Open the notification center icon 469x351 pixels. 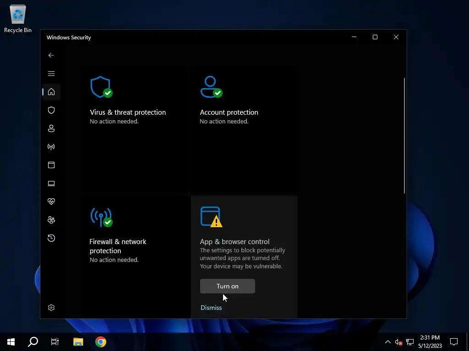[x=454, y=342]
